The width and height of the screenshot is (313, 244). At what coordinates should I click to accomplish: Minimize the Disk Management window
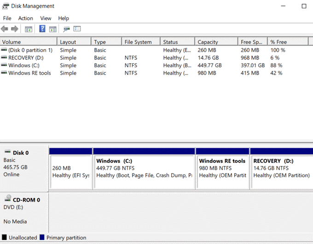tap(283, 6)
